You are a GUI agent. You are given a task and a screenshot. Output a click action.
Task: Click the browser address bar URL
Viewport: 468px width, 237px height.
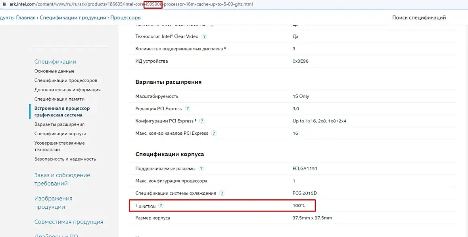click(x=131, y=4)
